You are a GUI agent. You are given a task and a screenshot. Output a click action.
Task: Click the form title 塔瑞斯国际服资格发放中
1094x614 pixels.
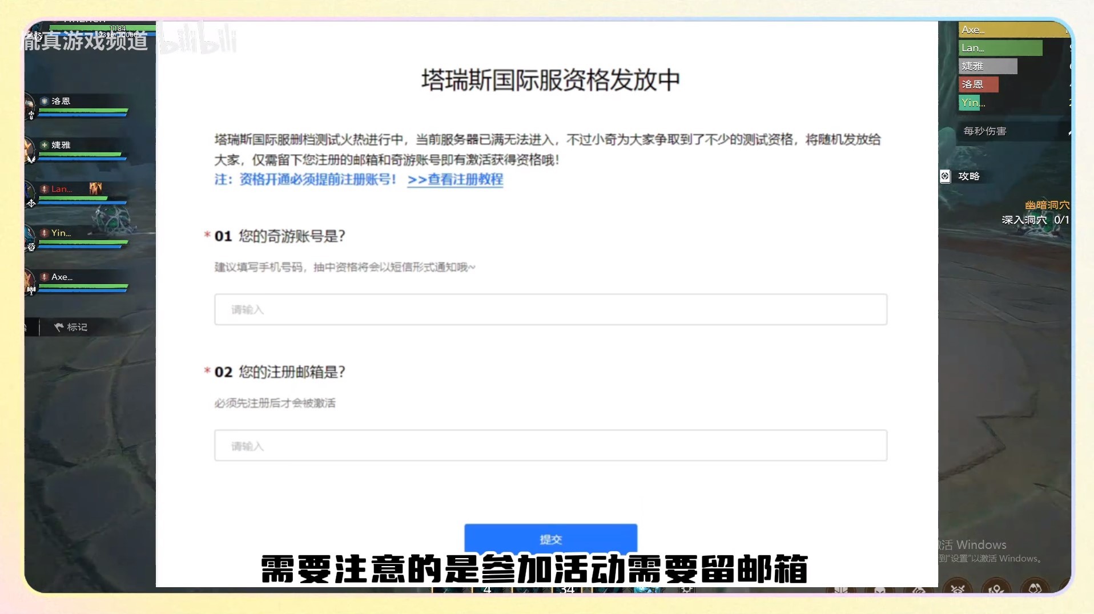[550, 80]
